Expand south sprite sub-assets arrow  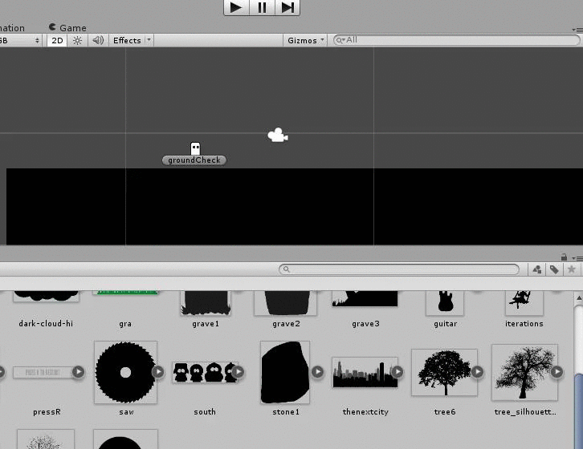(x=238, y=372)
